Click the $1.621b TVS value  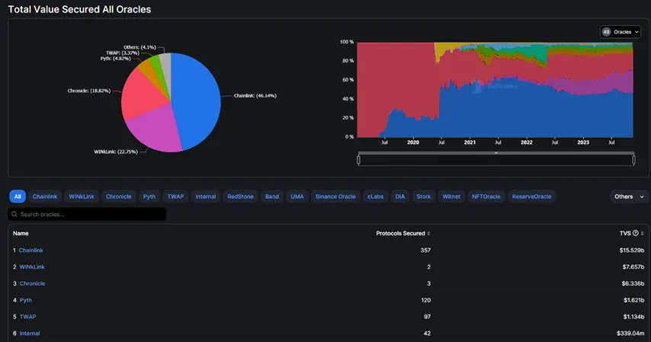(634, 300)
